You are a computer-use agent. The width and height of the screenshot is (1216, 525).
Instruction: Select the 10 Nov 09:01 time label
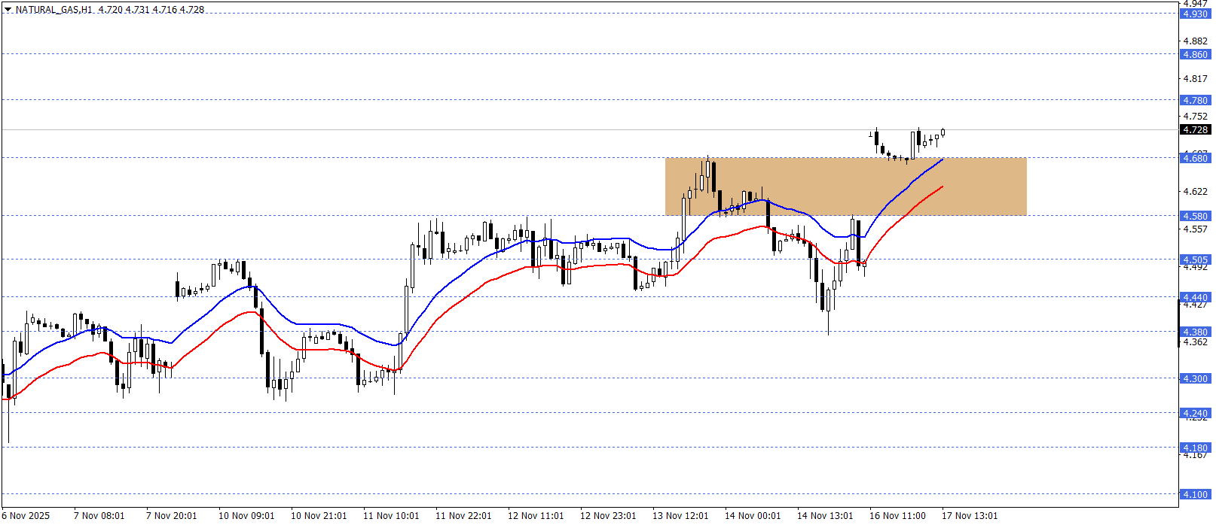[246, 516]
